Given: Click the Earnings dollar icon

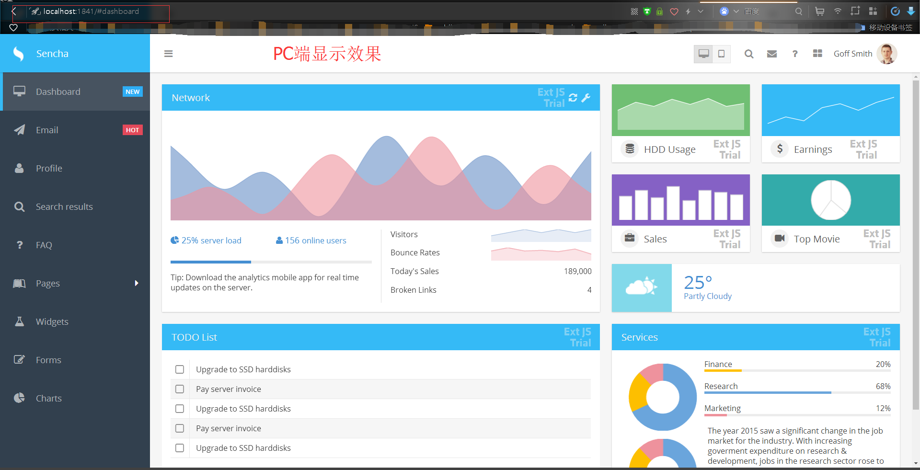Looking at the screenshot, I should [780, 149].
